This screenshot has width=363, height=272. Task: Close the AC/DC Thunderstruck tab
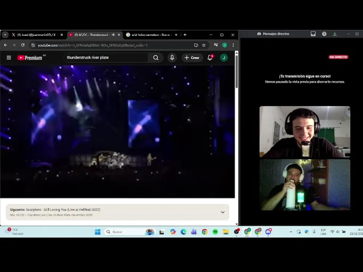click(119, 35)
